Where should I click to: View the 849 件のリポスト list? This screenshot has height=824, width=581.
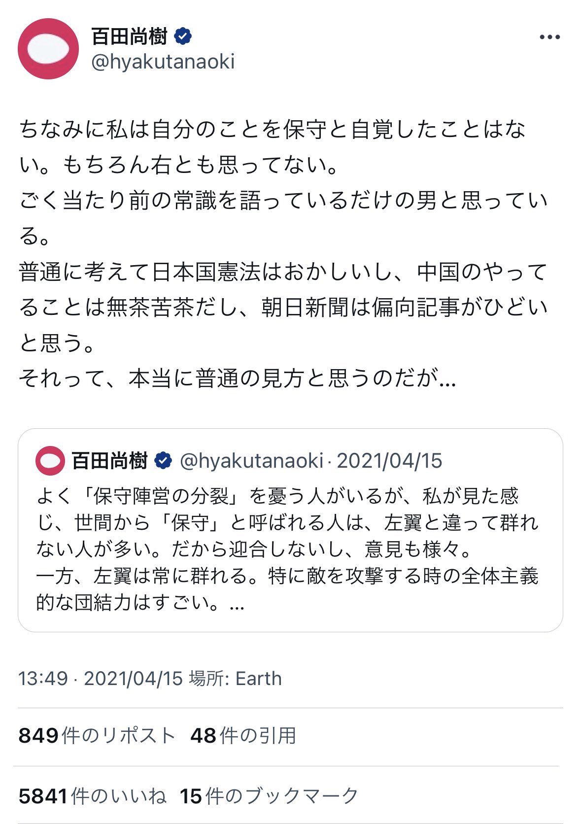pos(97,736)
